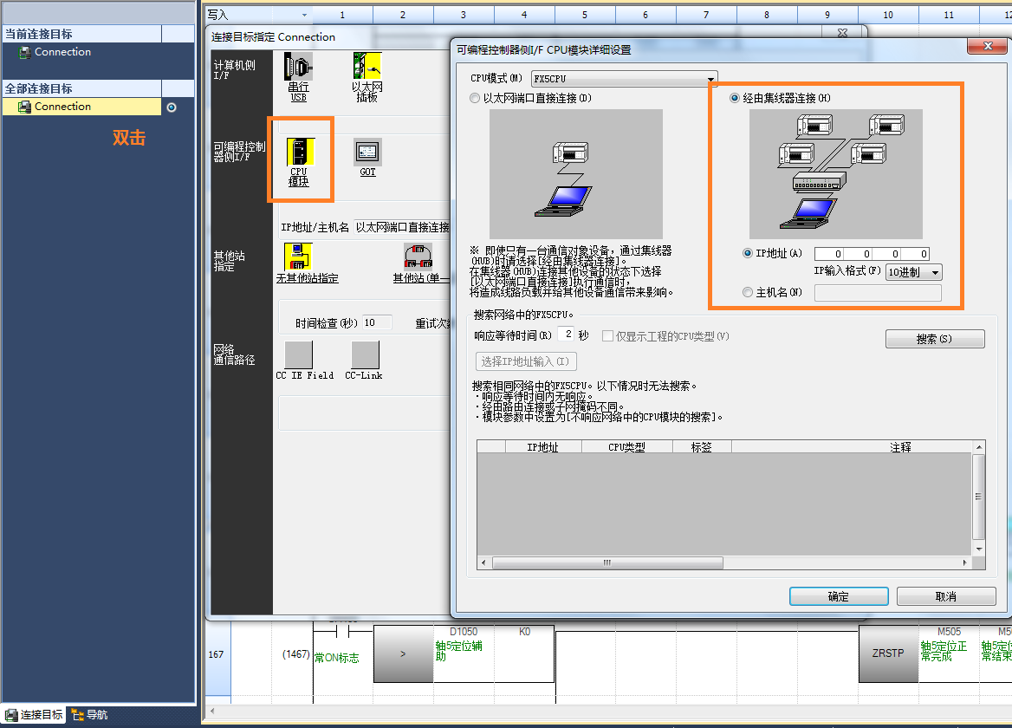Select the 串行 USB interface icon

point(299,68)
